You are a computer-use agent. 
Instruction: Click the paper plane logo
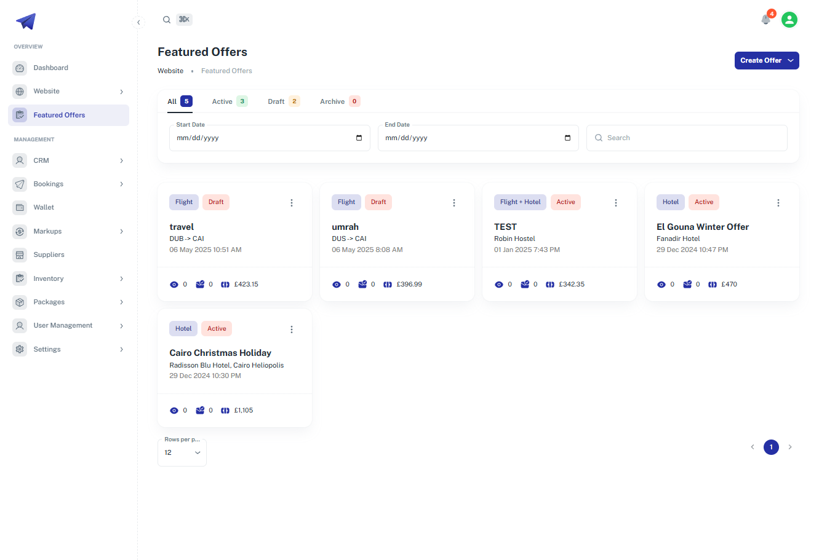tap(26, 22)
